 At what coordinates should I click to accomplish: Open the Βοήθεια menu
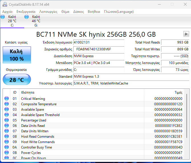pyautogui.click(x=94, y=12)
